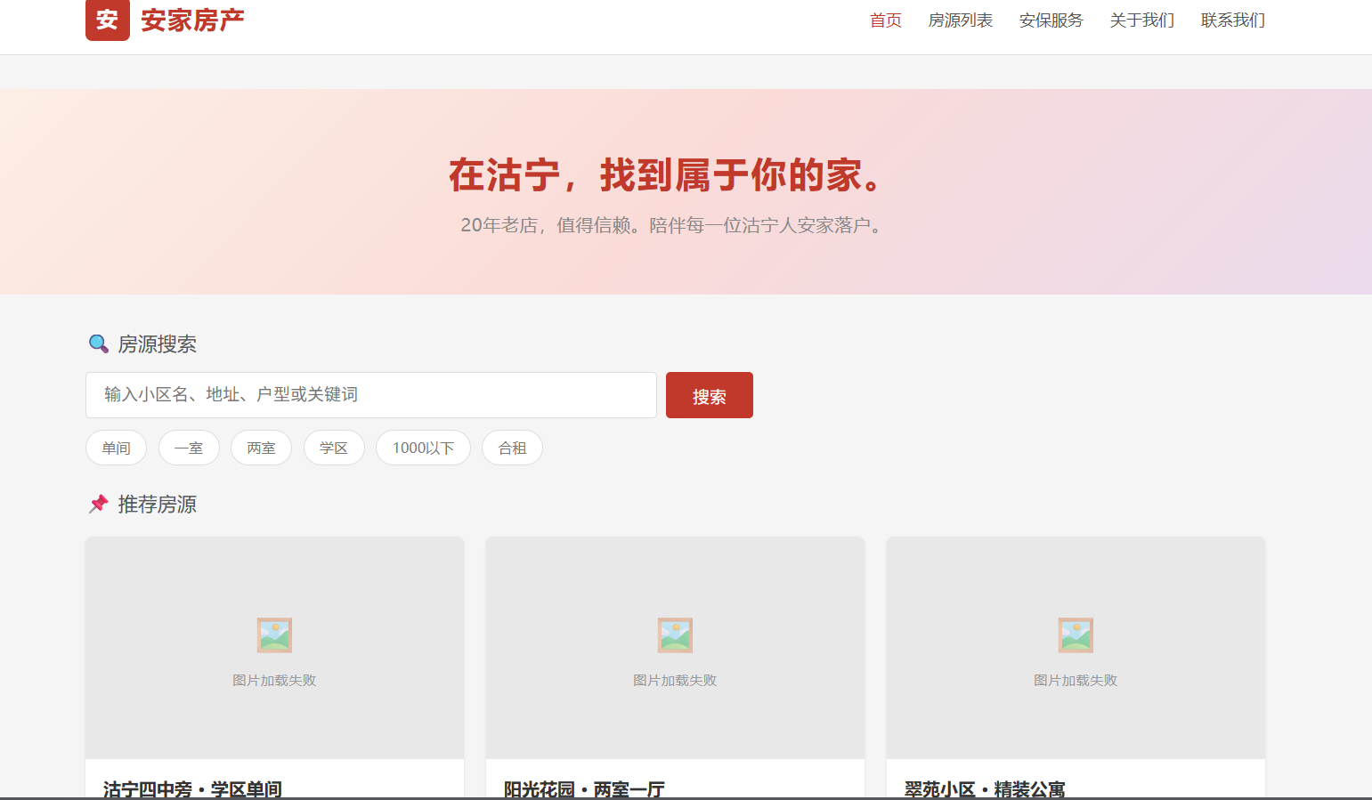The height and width of the screenshot is (800, 1372).
Task: Open the 联系我们 navigation item
Action: [1232, 20]
